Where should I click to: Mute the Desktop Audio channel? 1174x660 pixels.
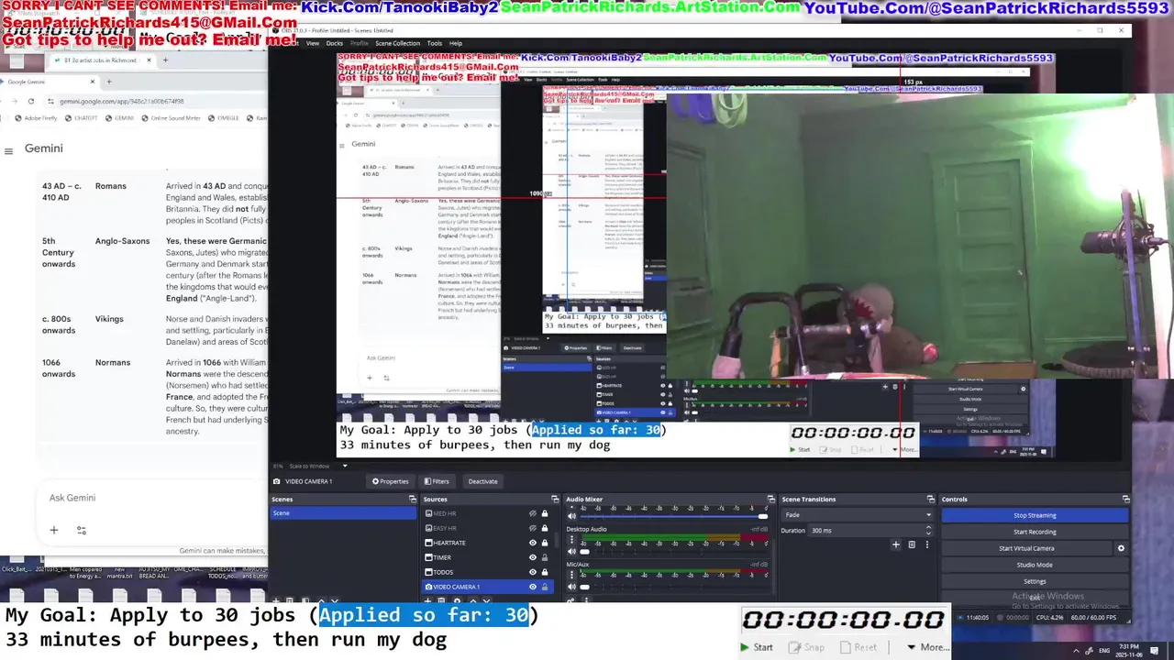572,551
